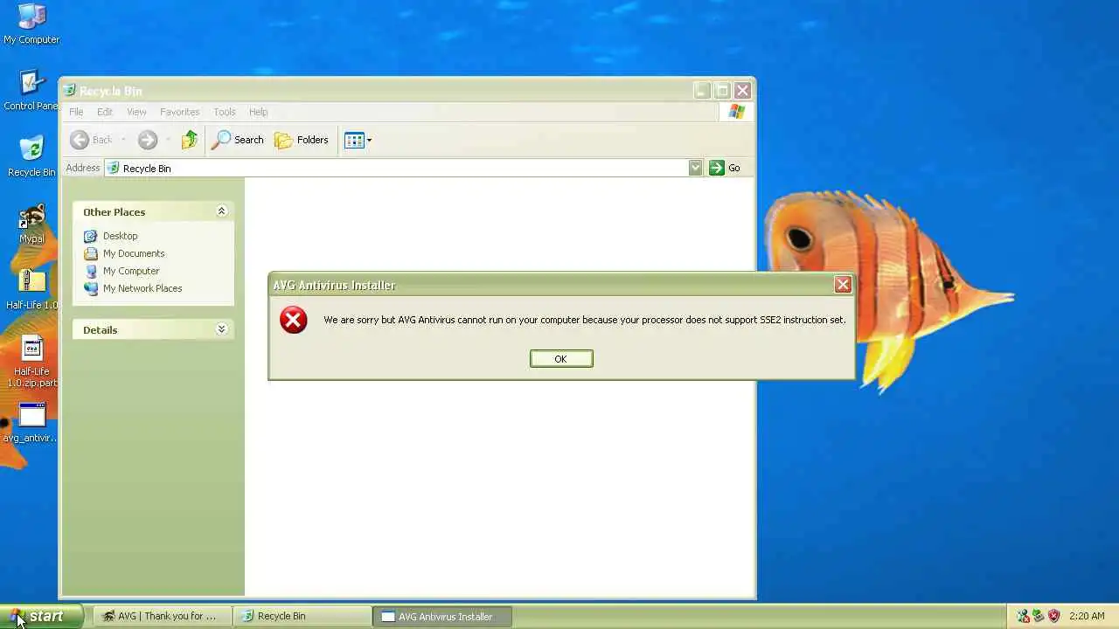Image resolution: width=1119 pixels, height=629 pixels.
Task: Open View menu in Recycle Bin window
Action: click(136, 112)
